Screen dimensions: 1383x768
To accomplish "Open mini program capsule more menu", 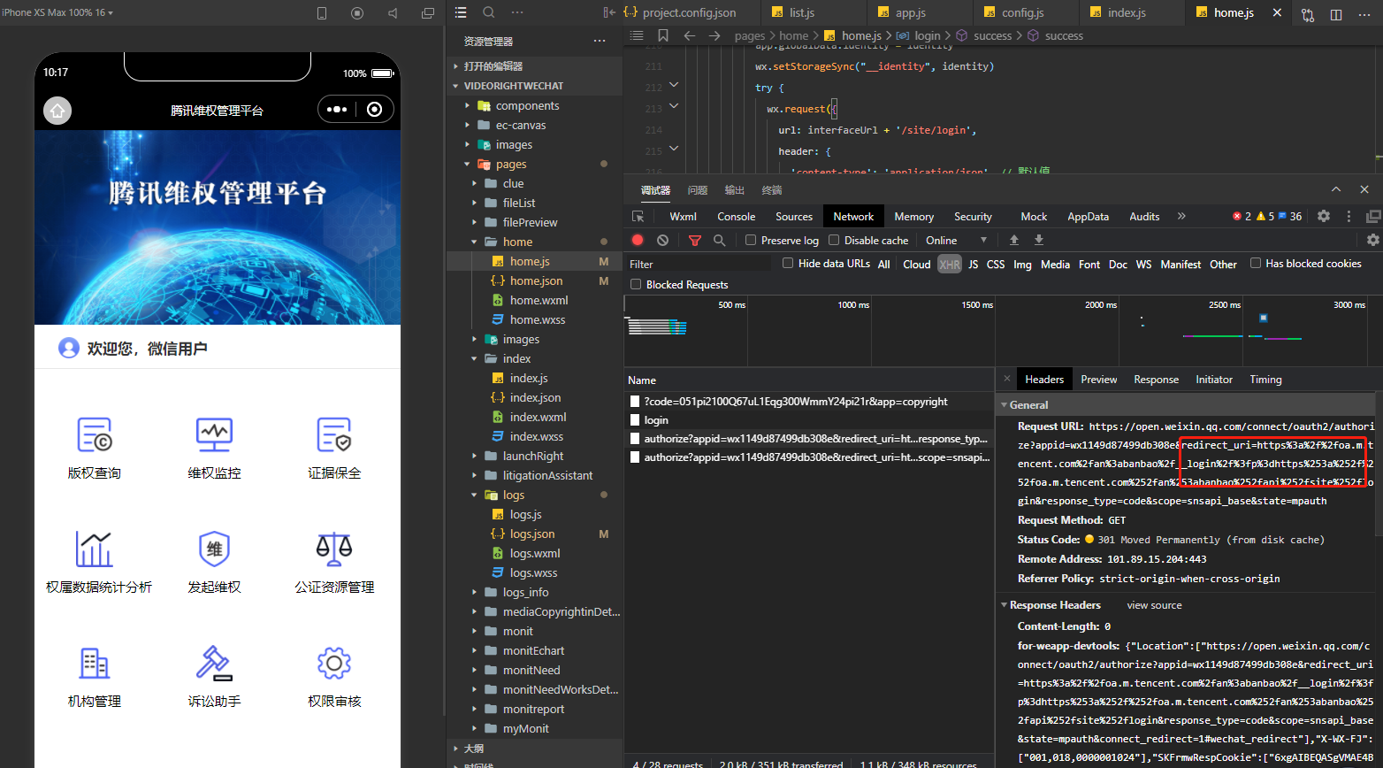I will (x=337, y=110).
